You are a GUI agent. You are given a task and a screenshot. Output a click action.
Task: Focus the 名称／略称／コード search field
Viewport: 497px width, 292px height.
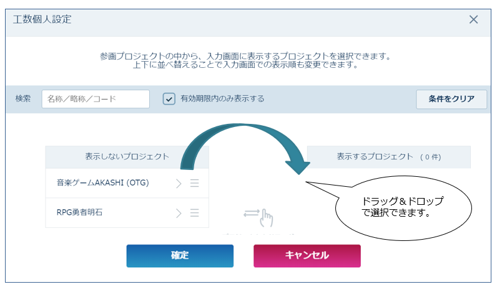[96, 99]
